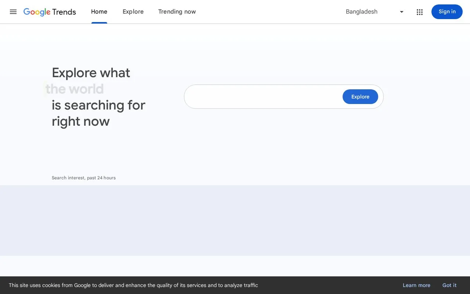
Task: Click the Google Trends logo
Action: tap(50, 12)
